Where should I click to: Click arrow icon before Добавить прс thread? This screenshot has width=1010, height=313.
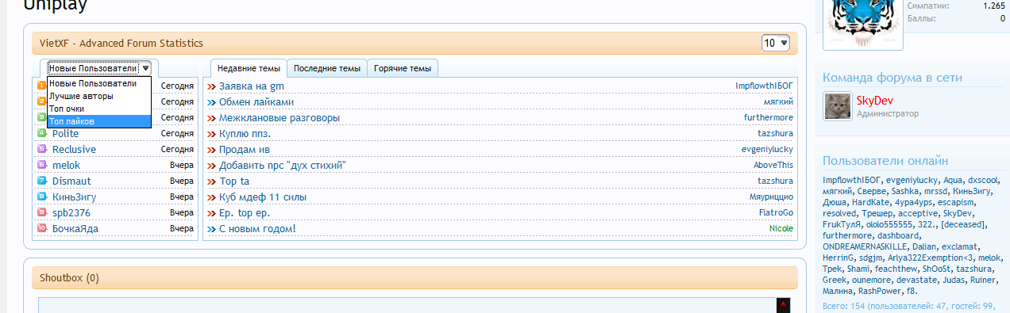(x=211, y=165)
